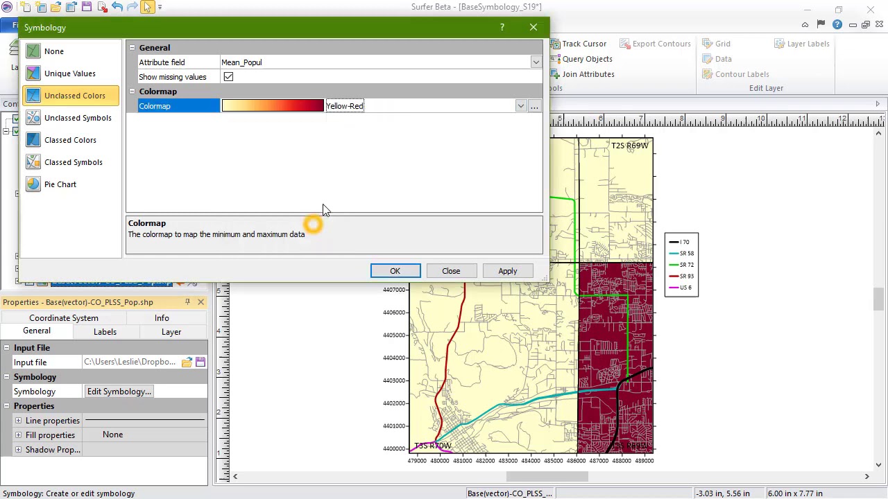The height and width of the screenshot is (499, 888).
Task: Click the flag feedback icon
Action: tap(821, 25)
